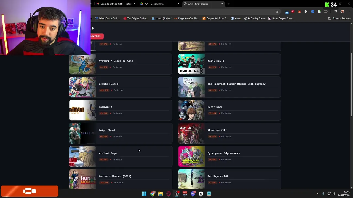353x198 pixels.
Task: Open the Whop: Start a Business bookmark
Action: pos(107,18)
